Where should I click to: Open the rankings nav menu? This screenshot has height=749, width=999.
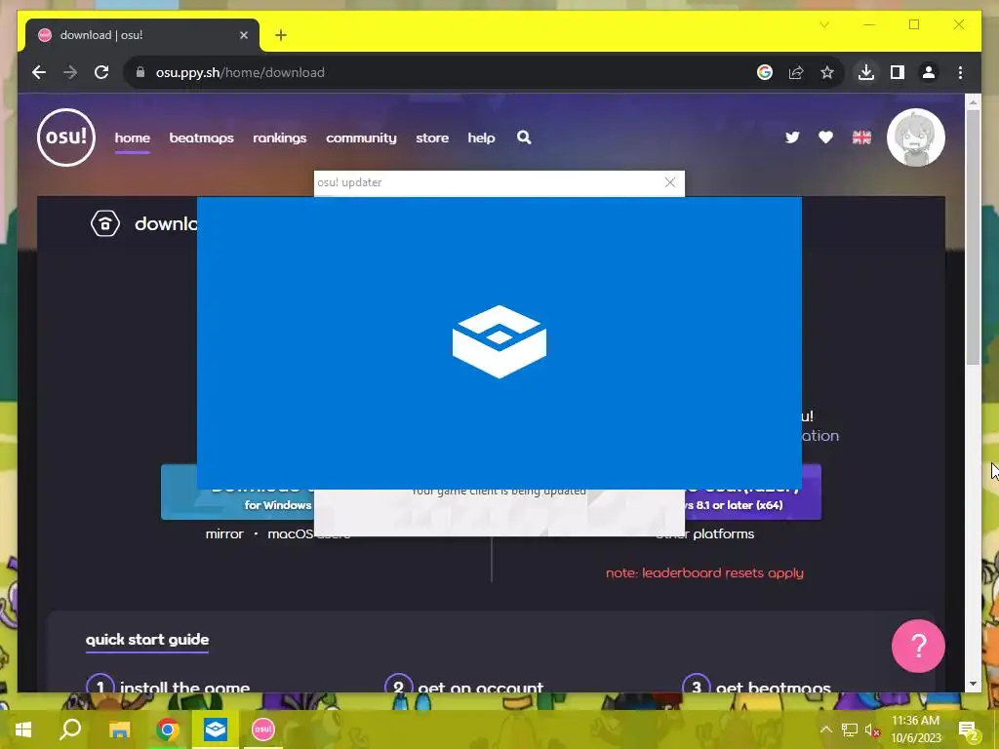coord(280,138)
